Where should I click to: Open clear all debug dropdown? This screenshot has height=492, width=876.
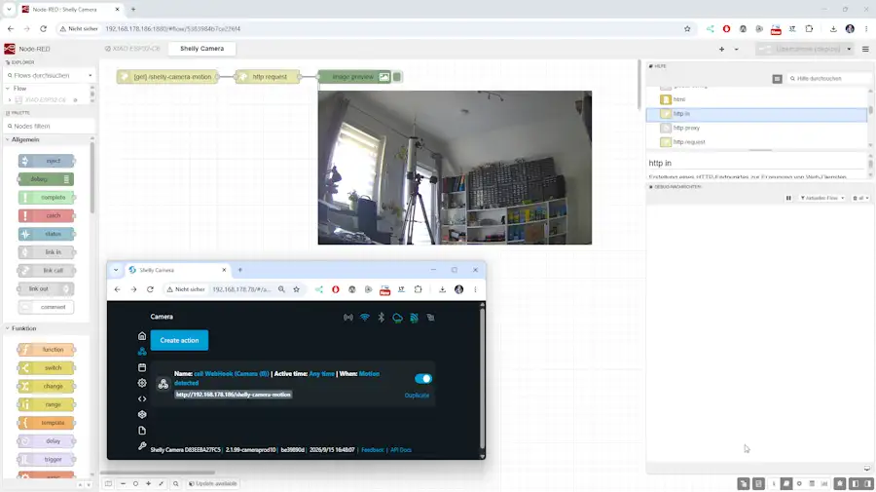coord(861,198)
